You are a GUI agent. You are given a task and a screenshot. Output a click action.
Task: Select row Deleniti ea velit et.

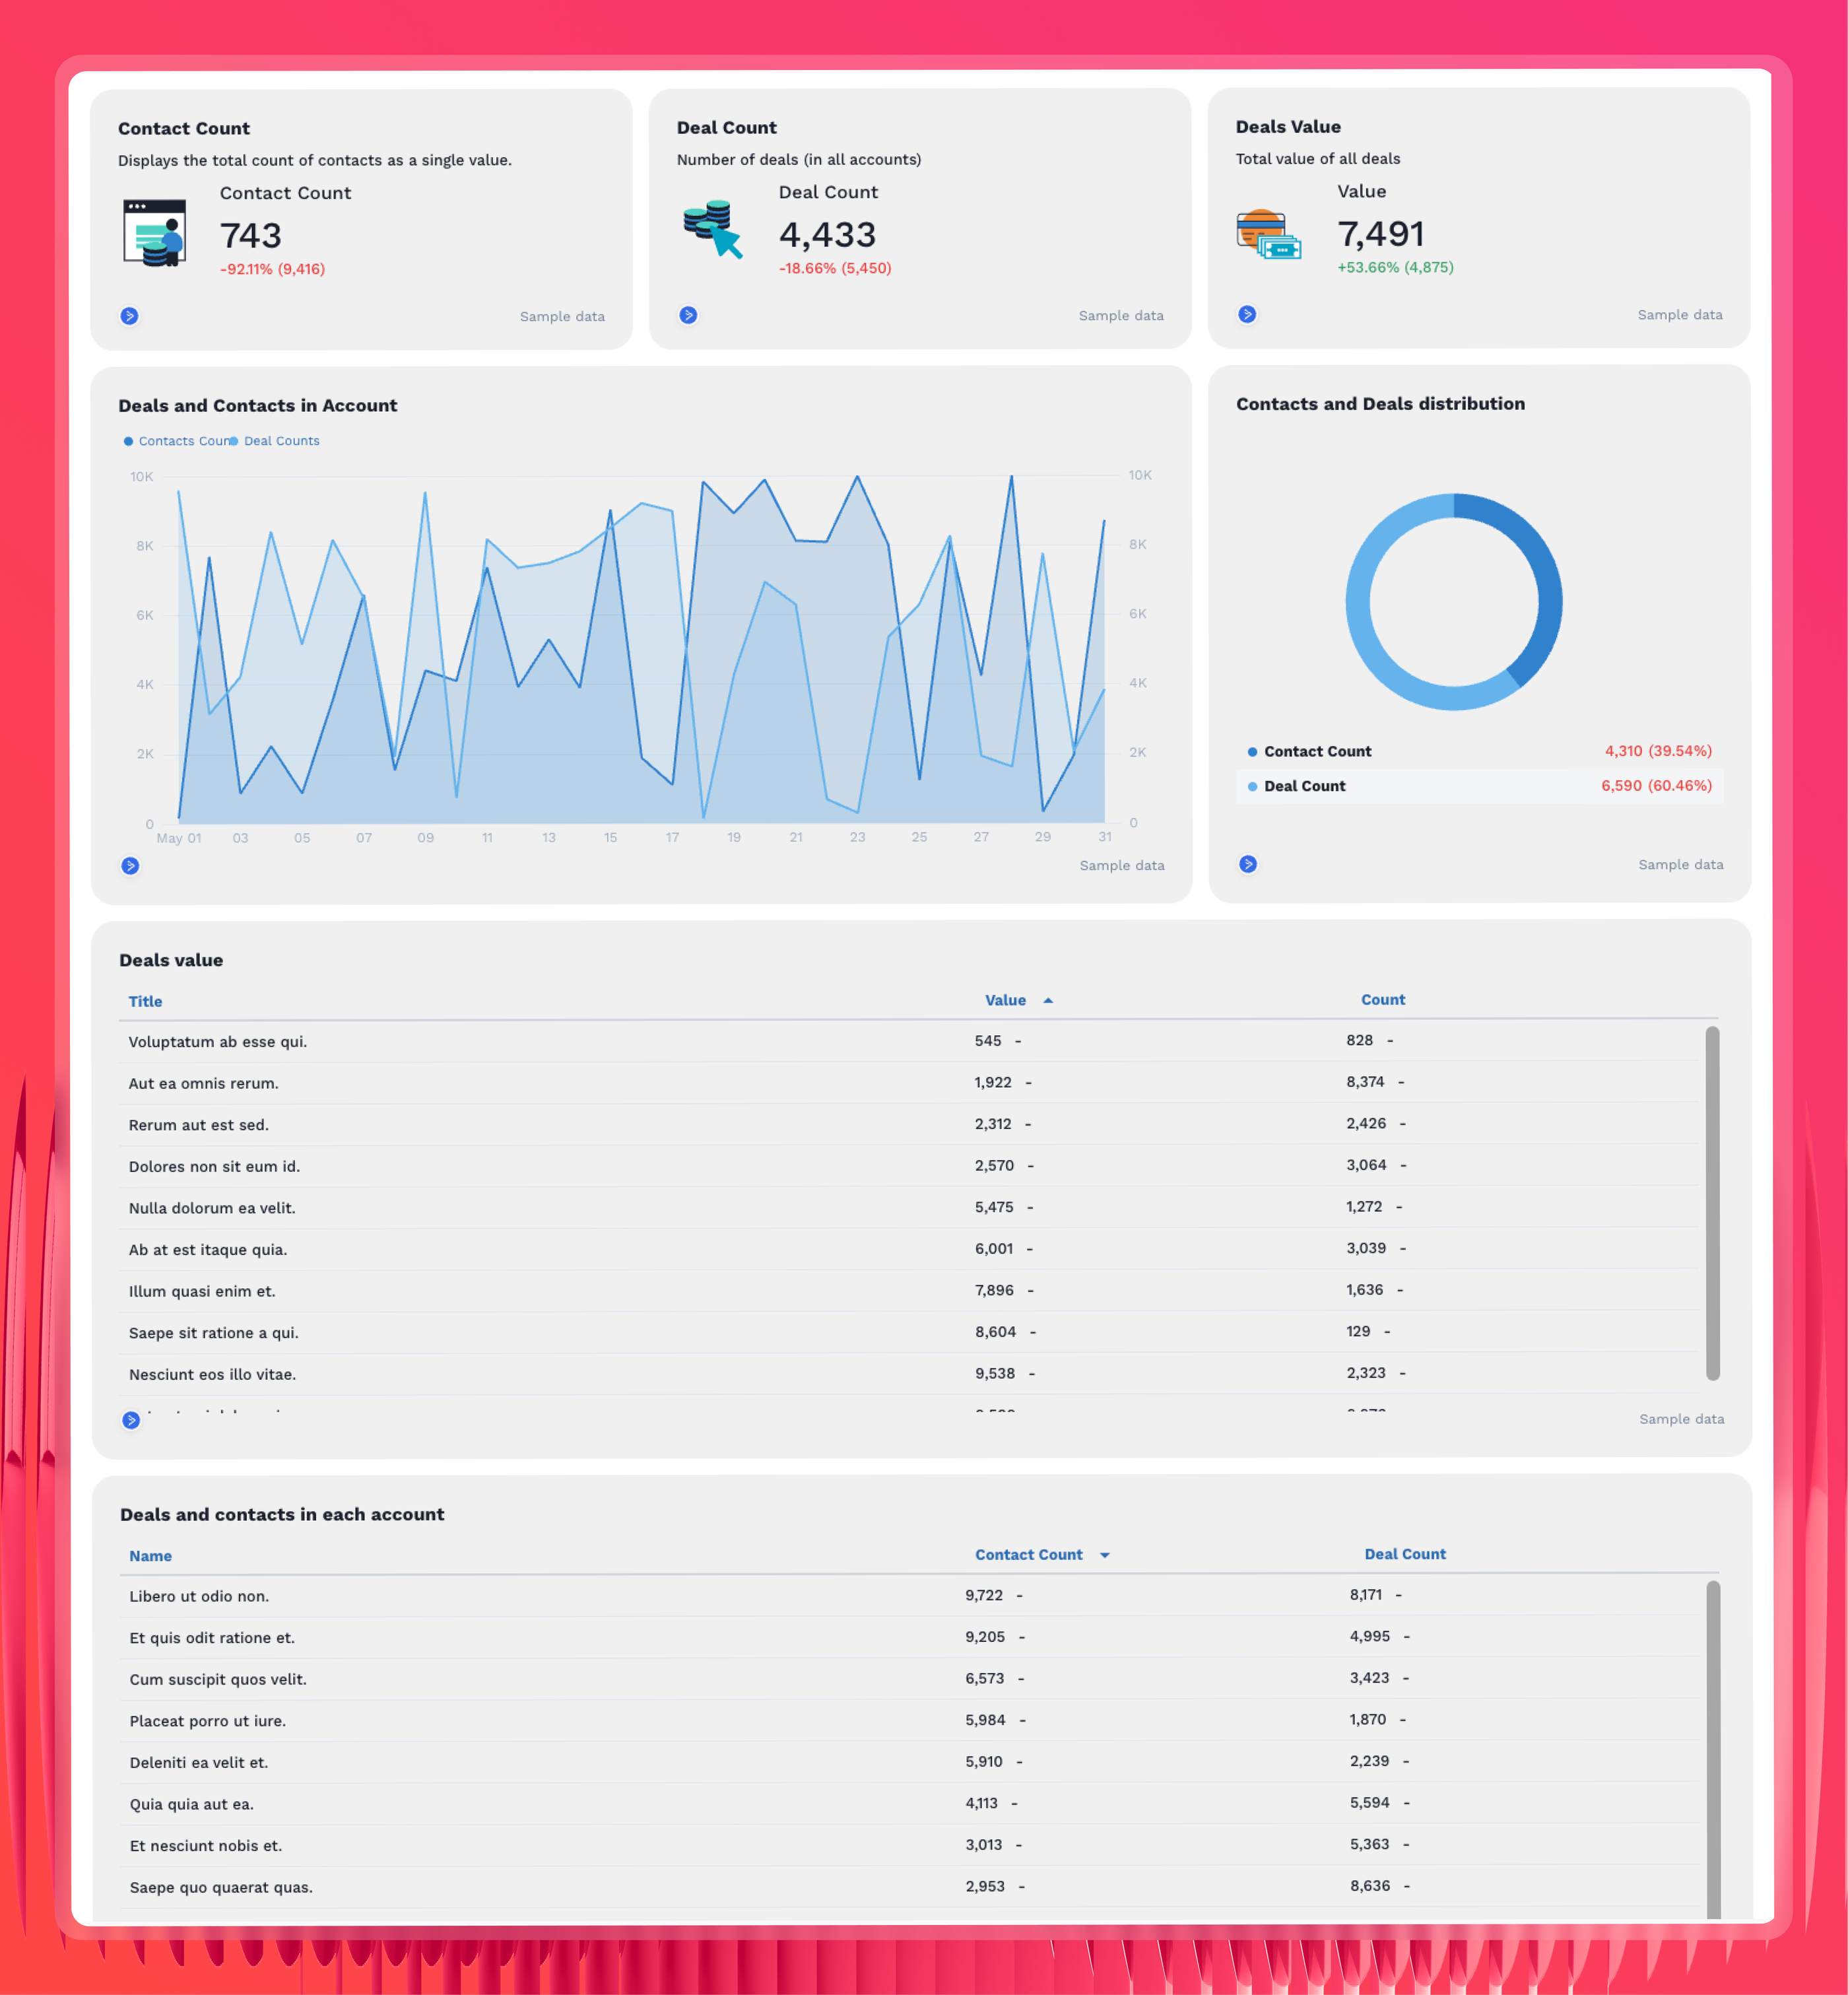click(x=909, y=1763)
